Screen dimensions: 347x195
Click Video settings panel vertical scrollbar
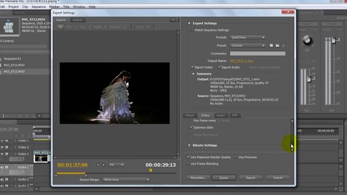(x=292, y=135)
